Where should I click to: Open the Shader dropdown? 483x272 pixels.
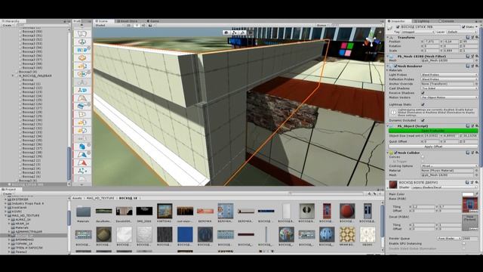coord(445,187)
